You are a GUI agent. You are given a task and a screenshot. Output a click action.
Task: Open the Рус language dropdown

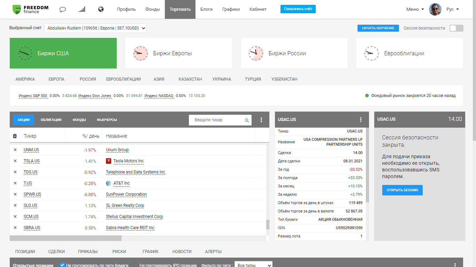pos(453,9)
